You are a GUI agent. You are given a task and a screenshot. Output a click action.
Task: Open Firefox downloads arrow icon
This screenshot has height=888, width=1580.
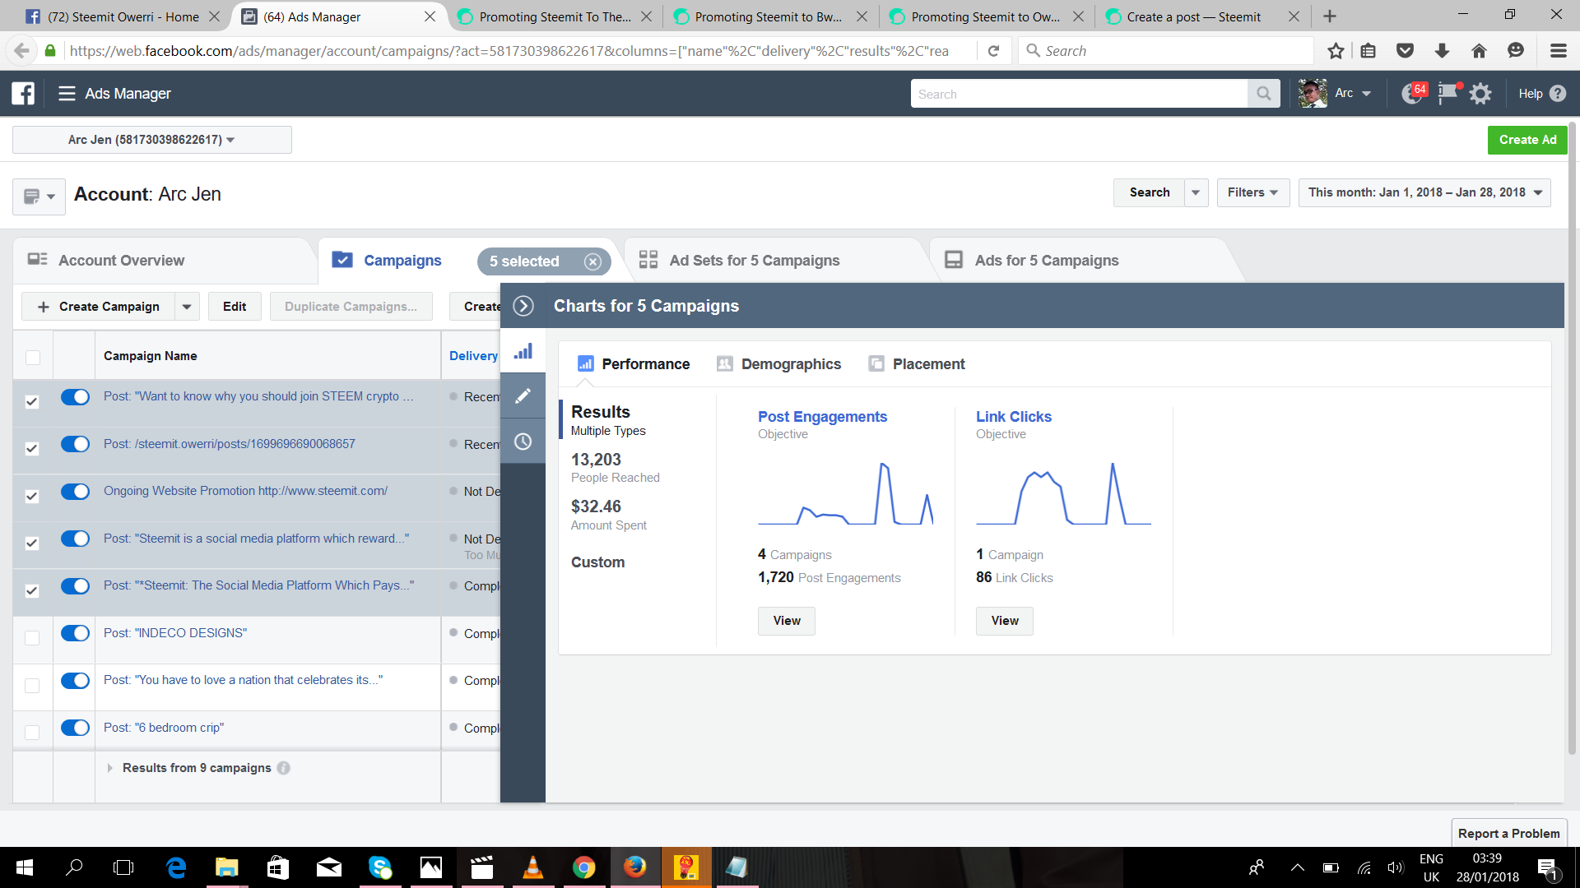(x=1442, y=51)
